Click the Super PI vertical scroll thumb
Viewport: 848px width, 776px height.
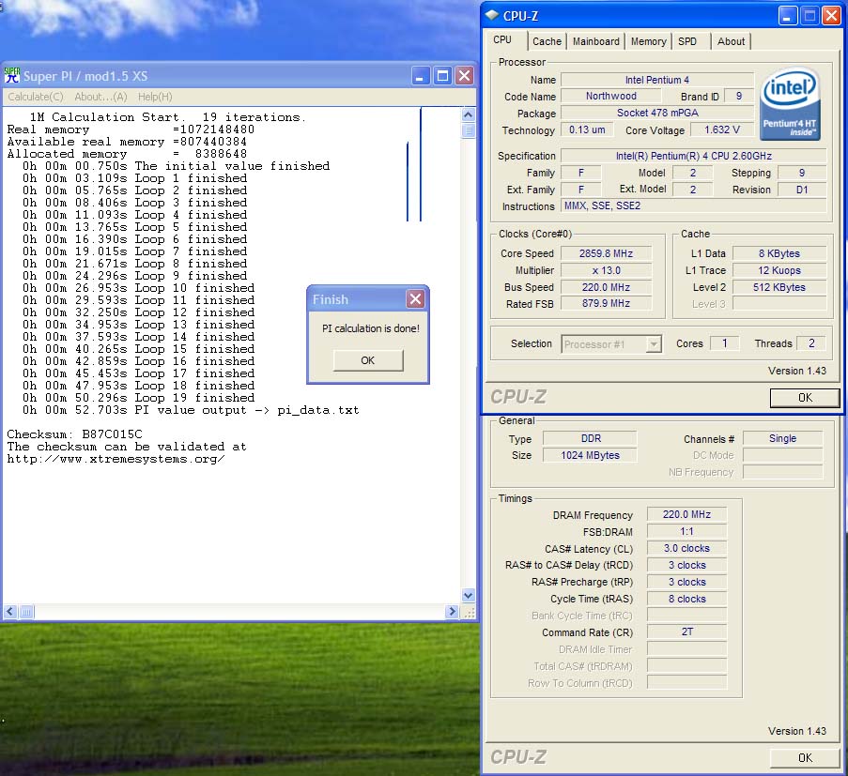pos(469,130)
